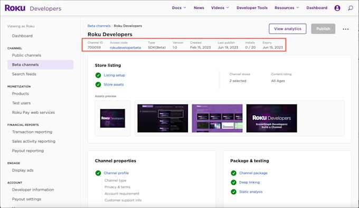The width and height of the screenshot is (359, 208).
Task: Click the installs count 0 / 20
Action: (250, 47)
